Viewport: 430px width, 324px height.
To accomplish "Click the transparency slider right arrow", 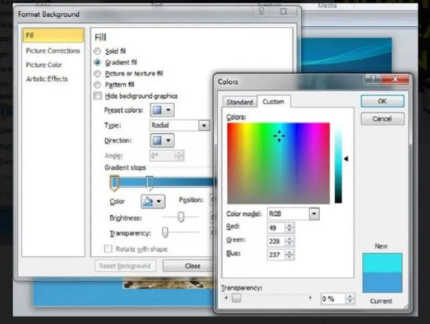I will coord(310,298).
